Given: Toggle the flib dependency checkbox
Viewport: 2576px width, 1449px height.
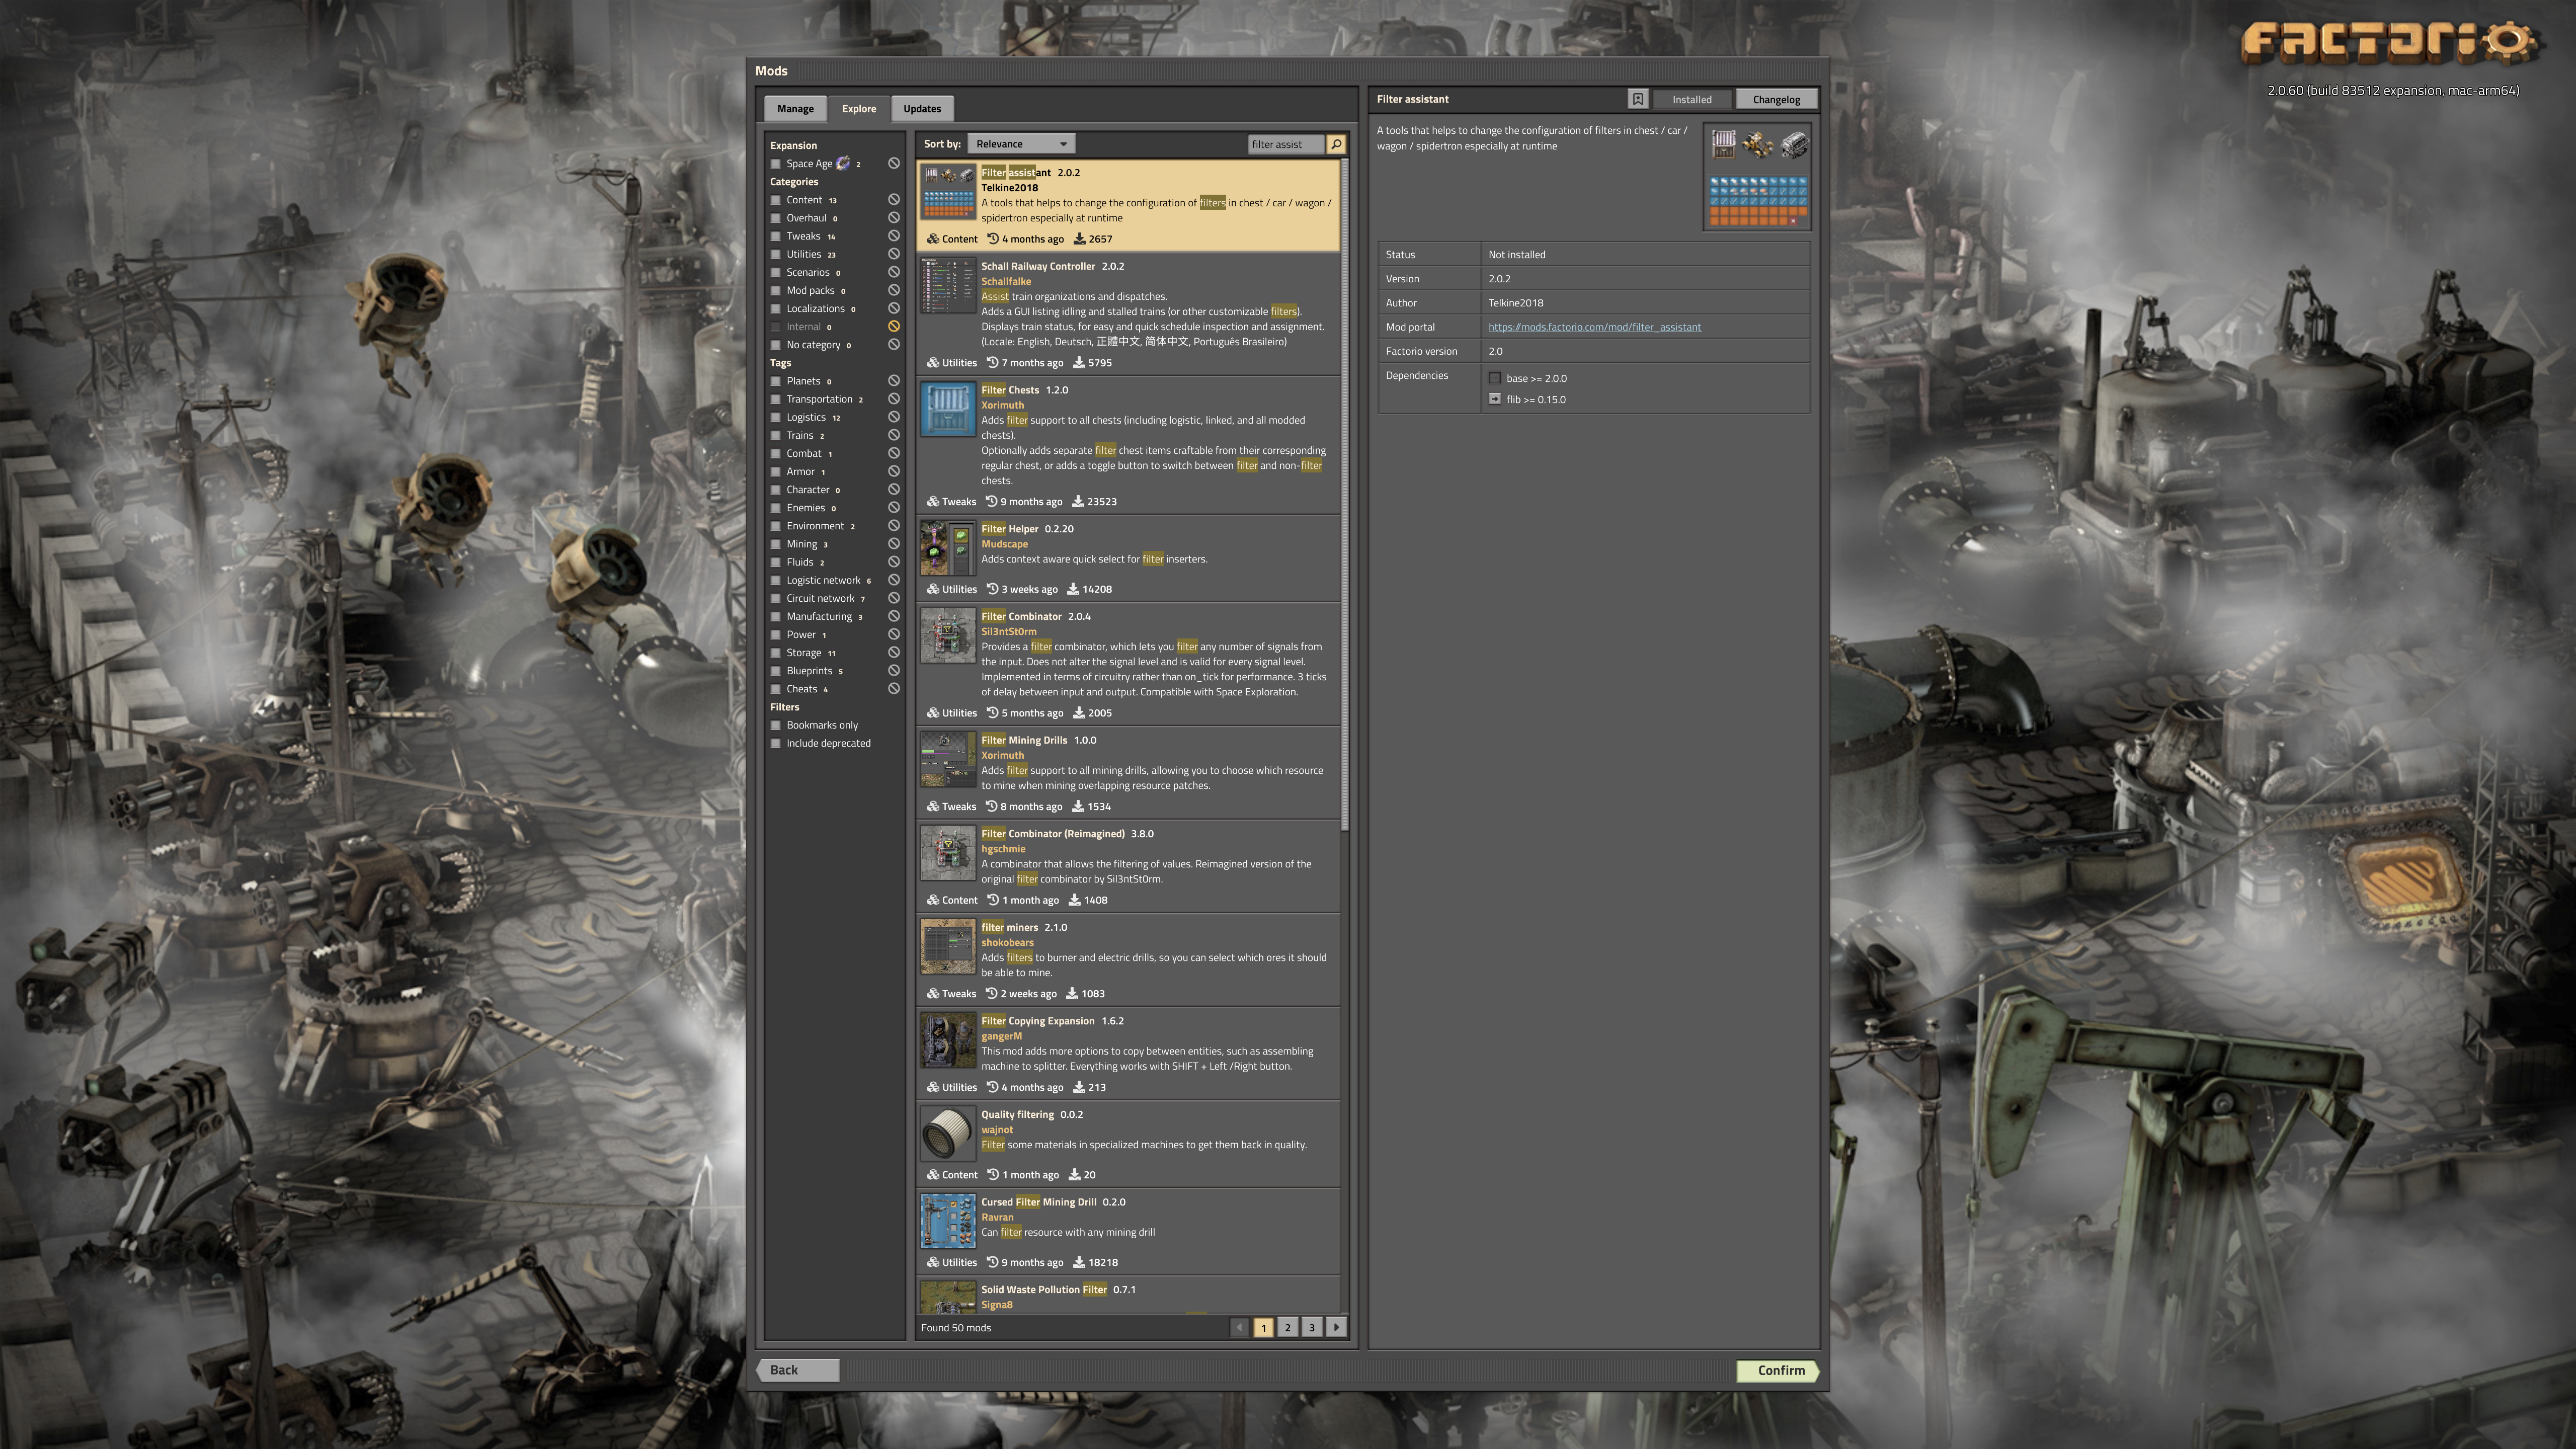Looking at the screenshot, I should [x=1494, y=399].
